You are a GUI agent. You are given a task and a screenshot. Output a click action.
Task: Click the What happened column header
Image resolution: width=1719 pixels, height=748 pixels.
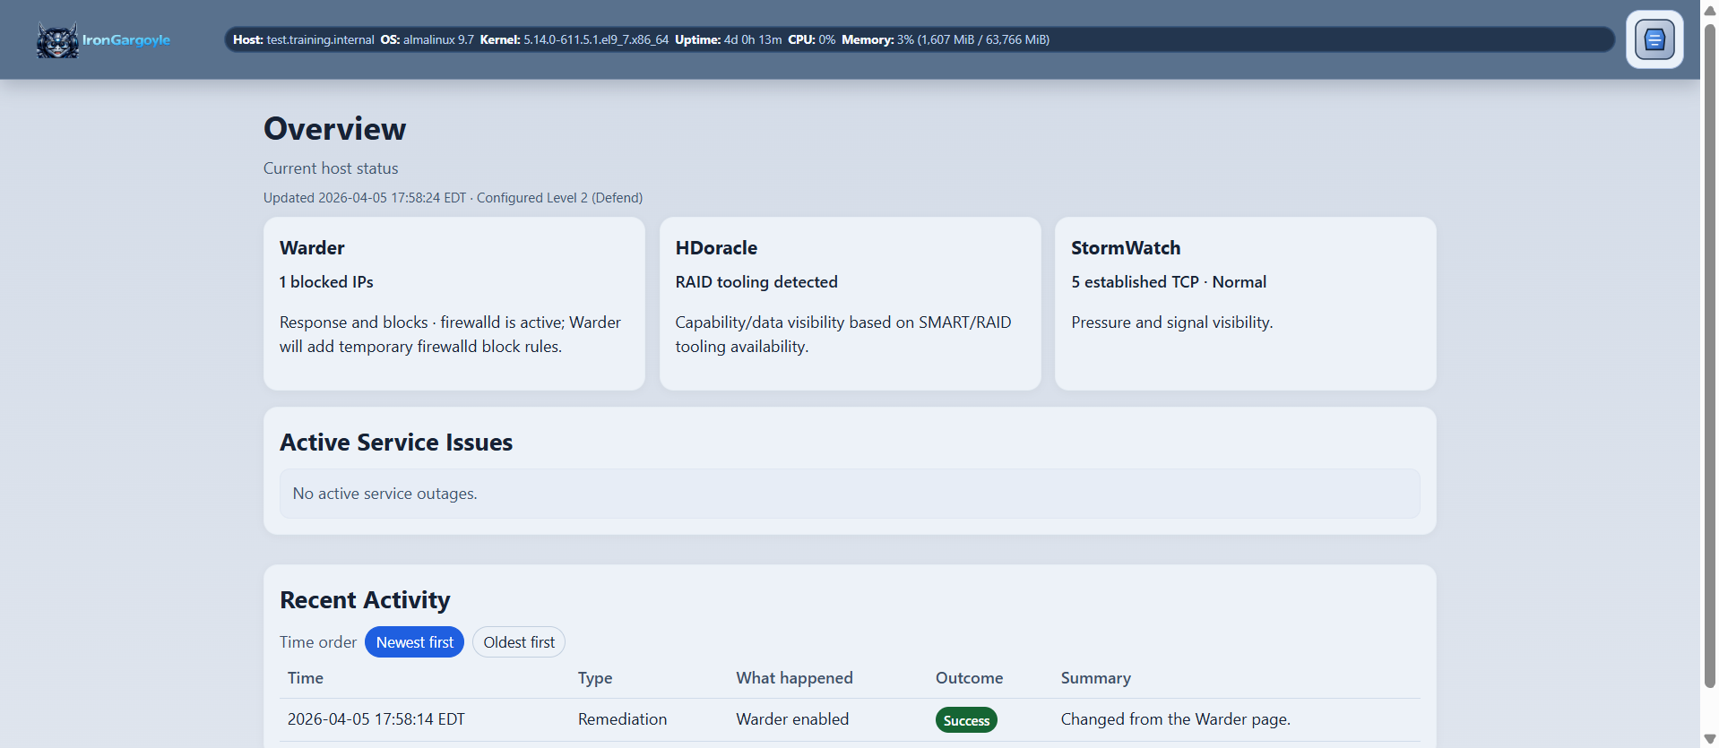[794, 678]
